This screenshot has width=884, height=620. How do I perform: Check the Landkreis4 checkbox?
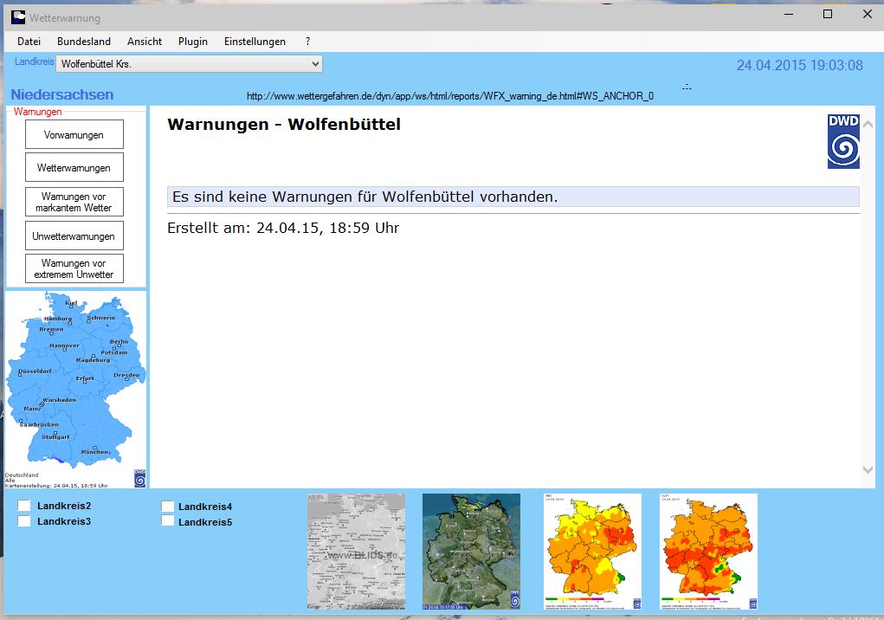click(x=168, y=507)
